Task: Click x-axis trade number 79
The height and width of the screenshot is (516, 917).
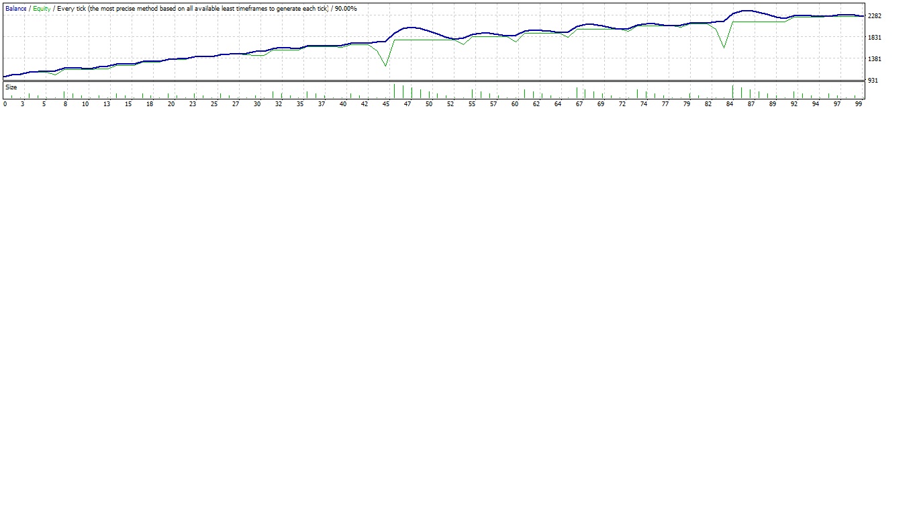Action: (687, 104)
